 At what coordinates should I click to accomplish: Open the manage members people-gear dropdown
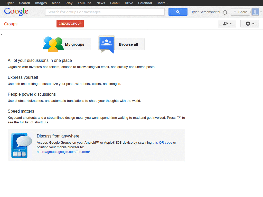pos(227,24)
